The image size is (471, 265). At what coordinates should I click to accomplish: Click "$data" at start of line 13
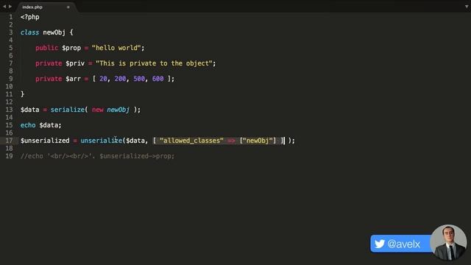[29, 110]
